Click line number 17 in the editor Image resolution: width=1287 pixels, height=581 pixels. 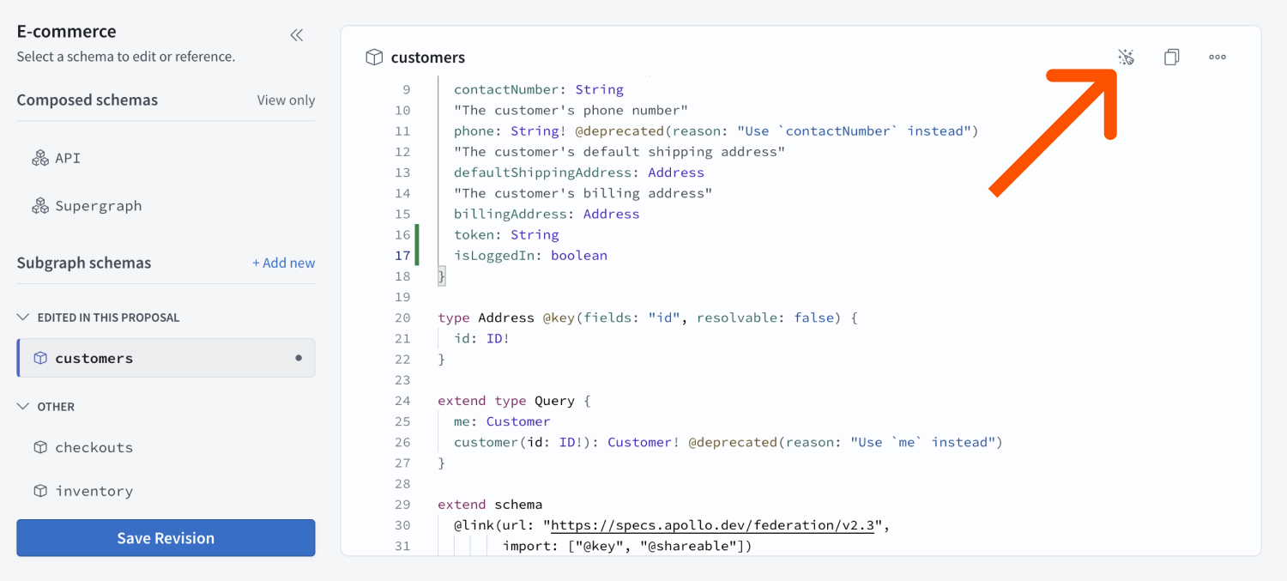click(x=402, y=255)
